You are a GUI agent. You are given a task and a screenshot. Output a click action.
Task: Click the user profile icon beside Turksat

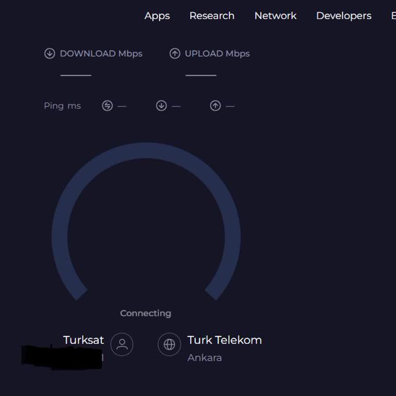(122, 344)
